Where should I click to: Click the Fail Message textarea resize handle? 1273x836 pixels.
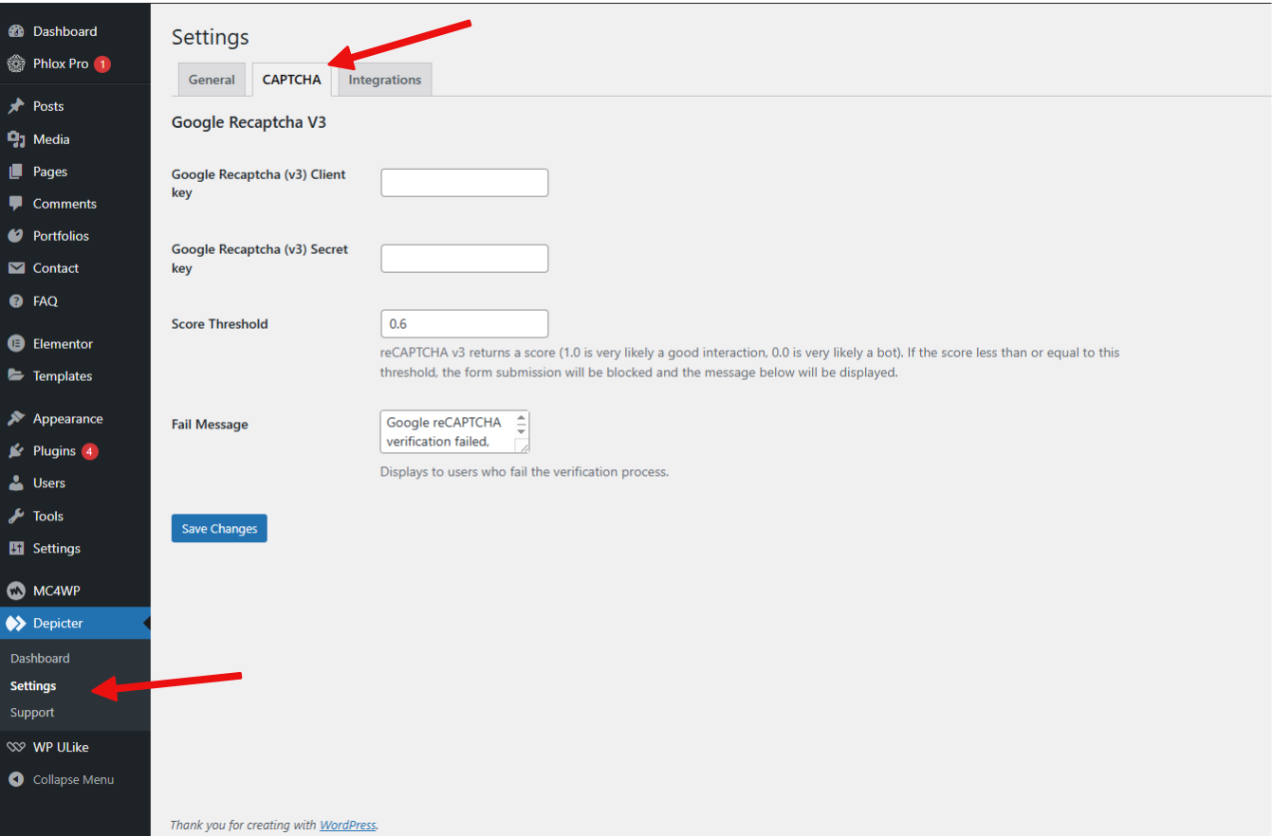522,445
